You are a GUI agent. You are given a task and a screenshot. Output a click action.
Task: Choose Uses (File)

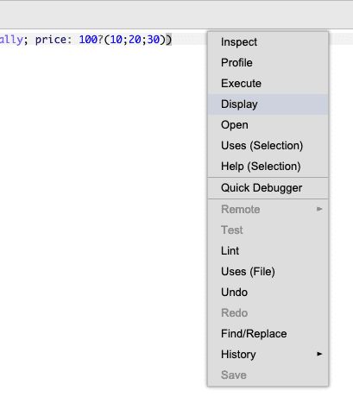click(268, 272)
